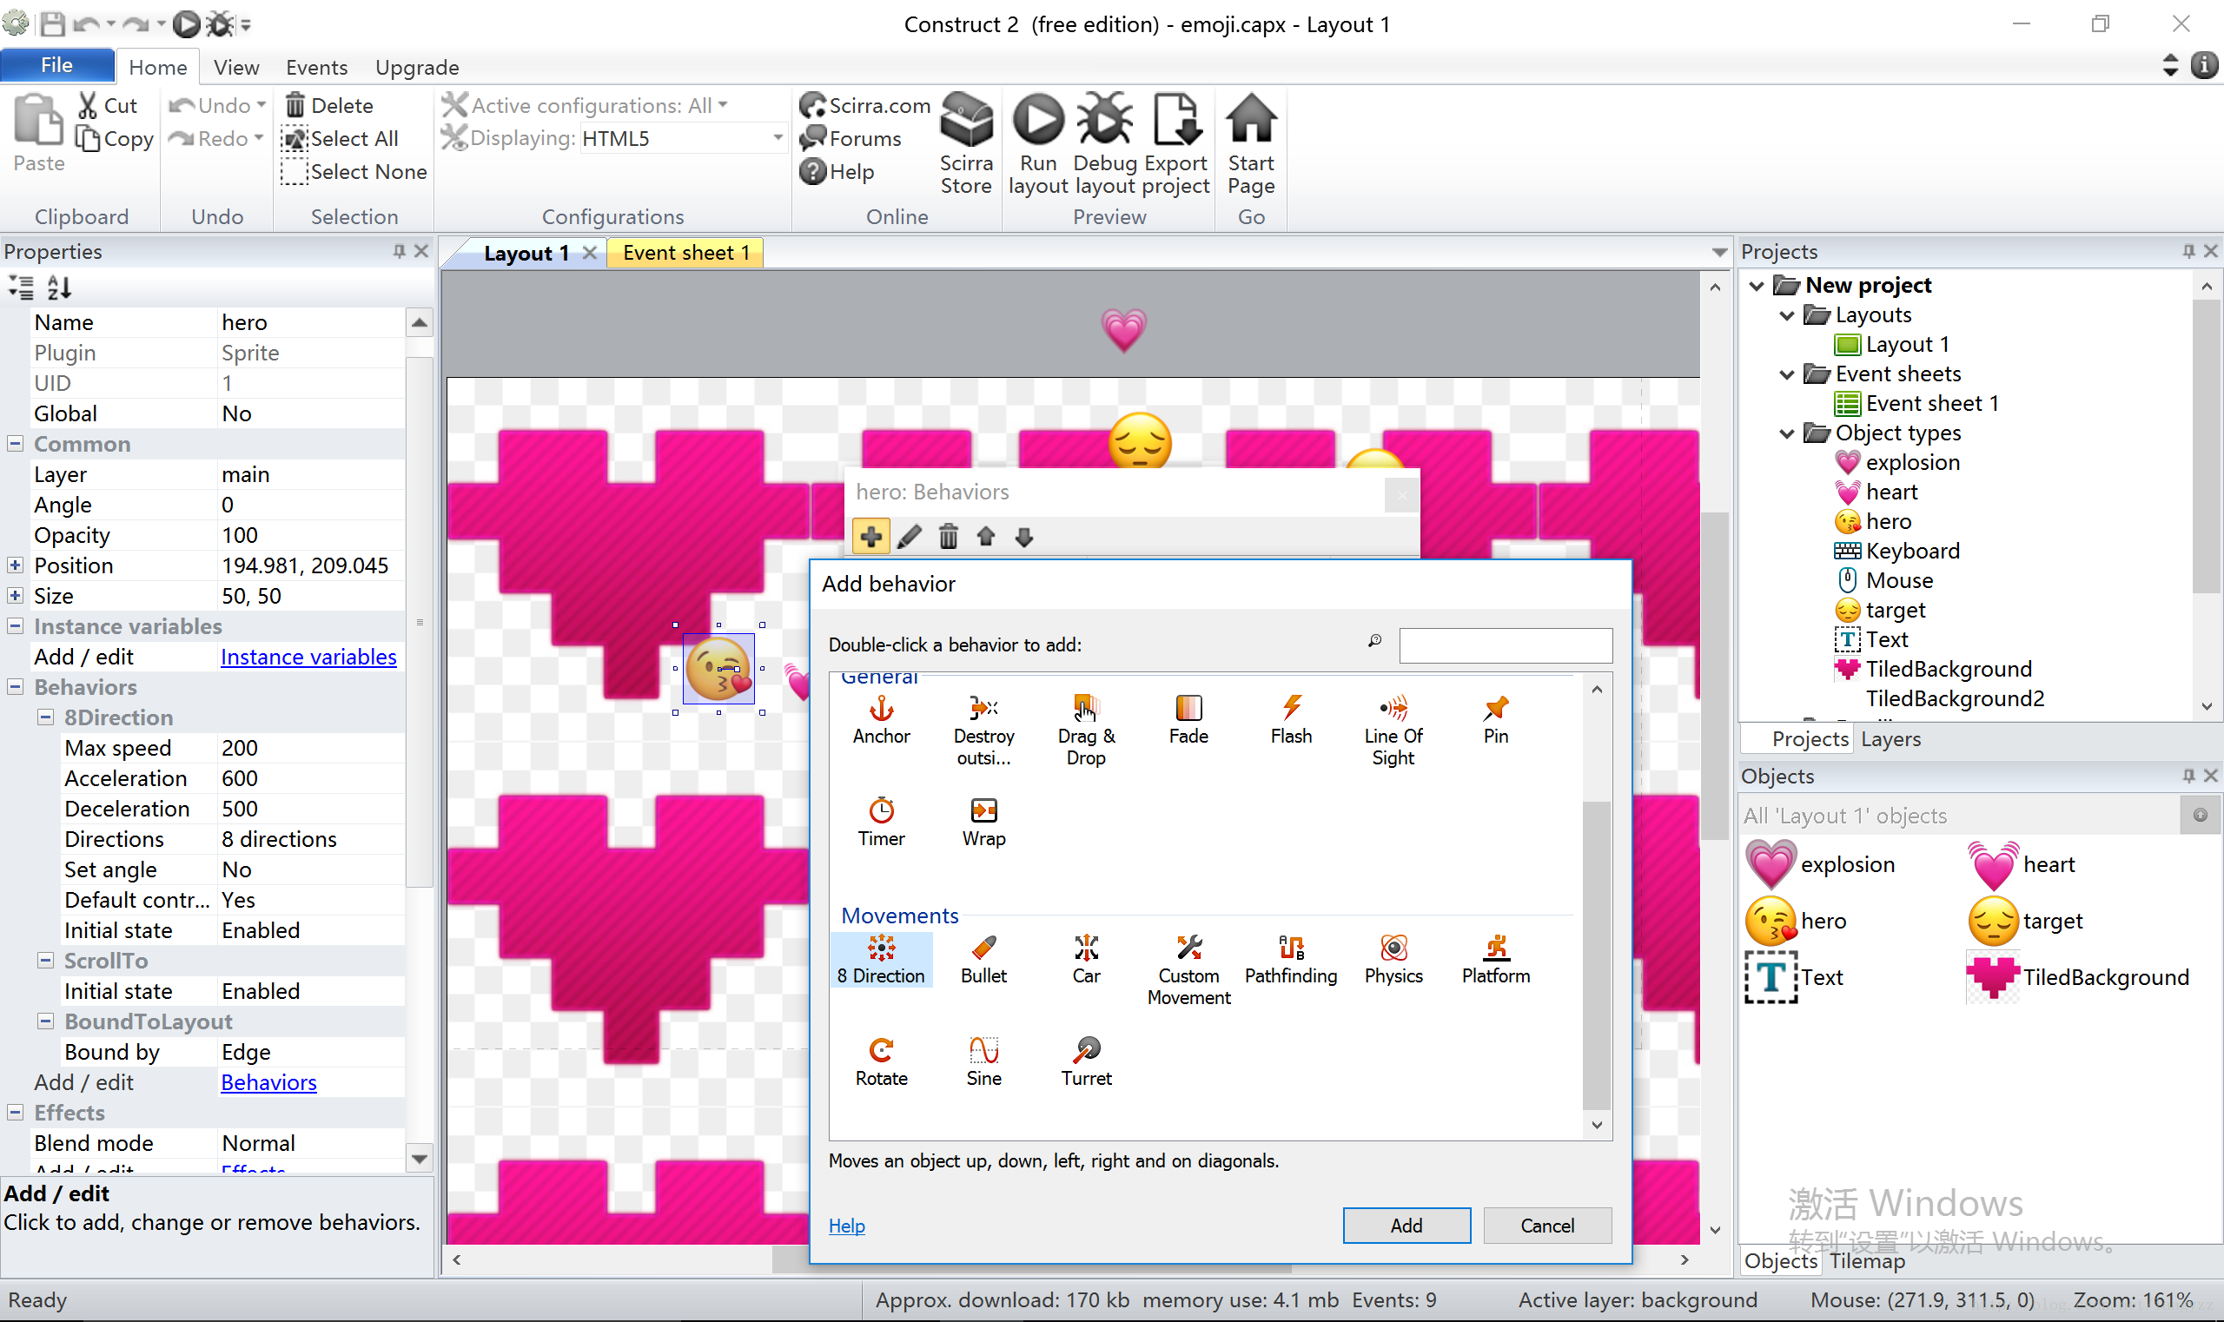This screenshot has height=1322, width=2224.
Task: Select the Platform behavior icon
Action: tap(1496, 960)
